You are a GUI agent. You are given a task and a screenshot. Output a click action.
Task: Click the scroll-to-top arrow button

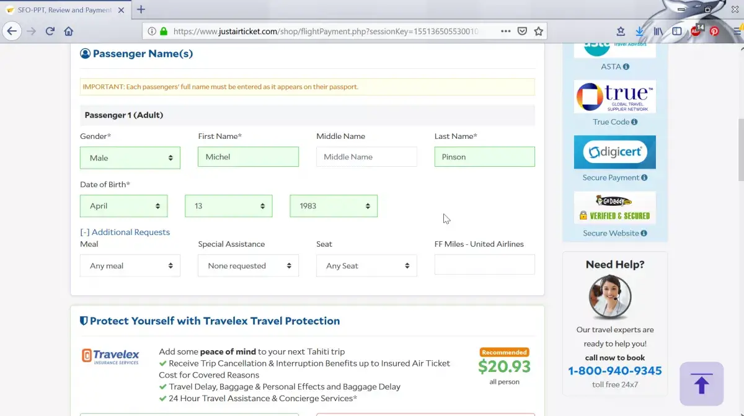coord(701,384)
